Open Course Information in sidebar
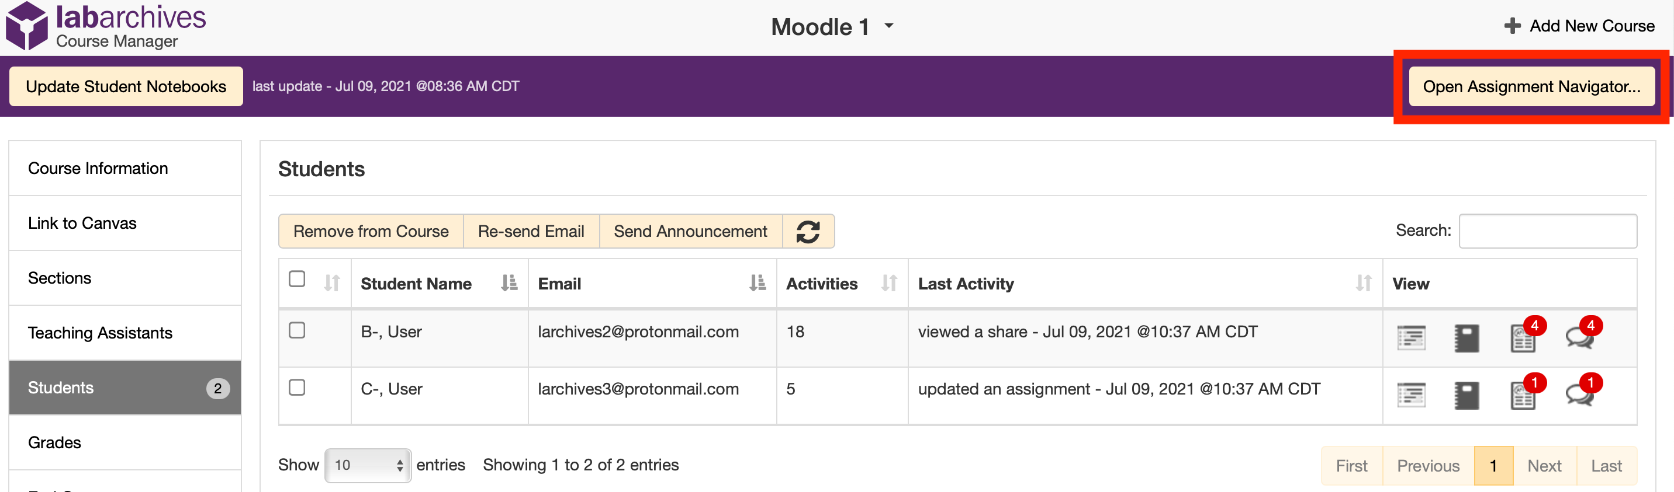This screenshot has height=492, width=1674. tap(124, 168)
